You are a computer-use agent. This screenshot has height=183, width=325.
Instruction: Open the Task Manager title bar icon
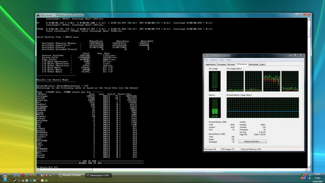click(205, 56)
